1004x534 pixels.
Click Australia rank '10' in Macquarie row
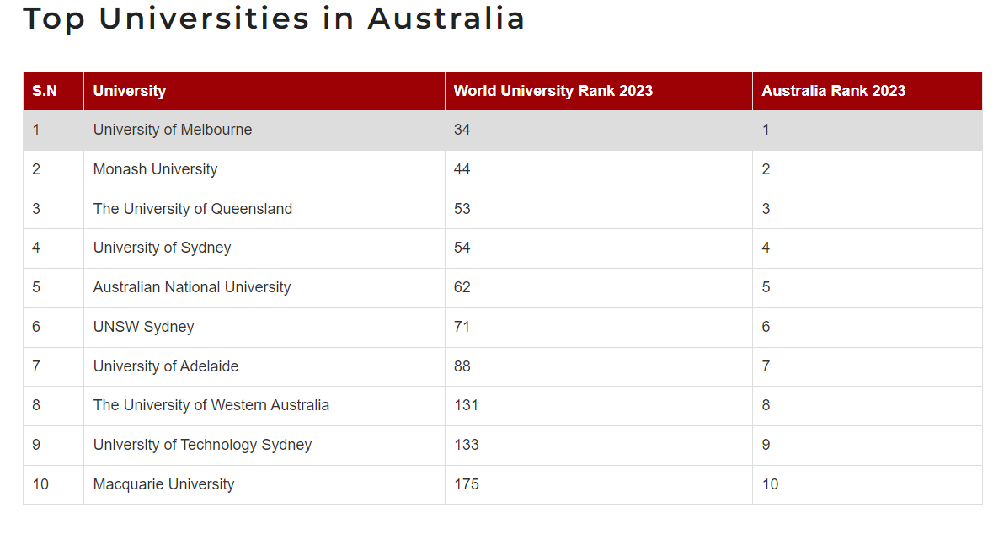point(771,484)
